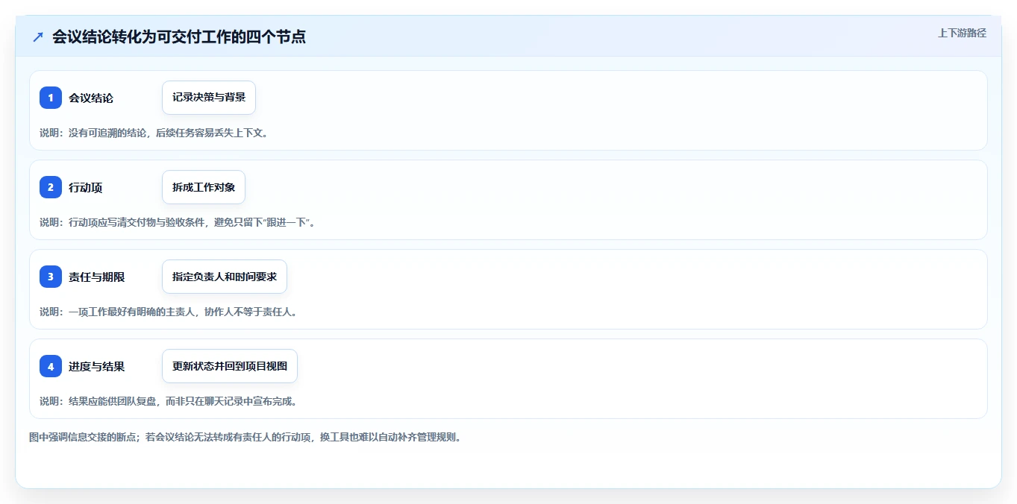Click the note about '跟进一下' acceptance criteria
The width and height of the screenshot is (1017, 504).
click(x=178, y=222)
